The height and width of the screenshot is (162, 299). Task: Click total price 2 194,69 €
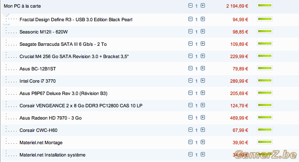(x=237, y=6)
